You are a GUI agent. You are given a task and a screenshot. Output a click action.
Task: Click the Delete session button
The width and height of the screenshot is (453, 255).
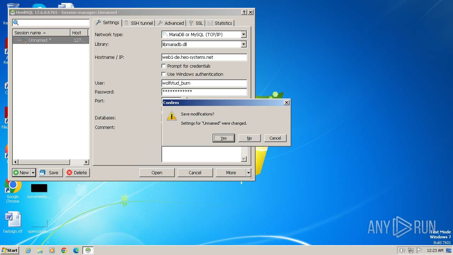tap(77, 172)
